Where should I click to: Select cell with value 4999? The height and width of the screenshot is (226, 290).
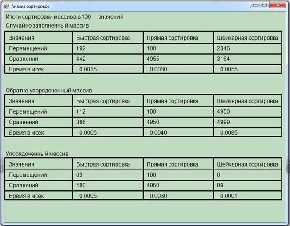(248, 122)
